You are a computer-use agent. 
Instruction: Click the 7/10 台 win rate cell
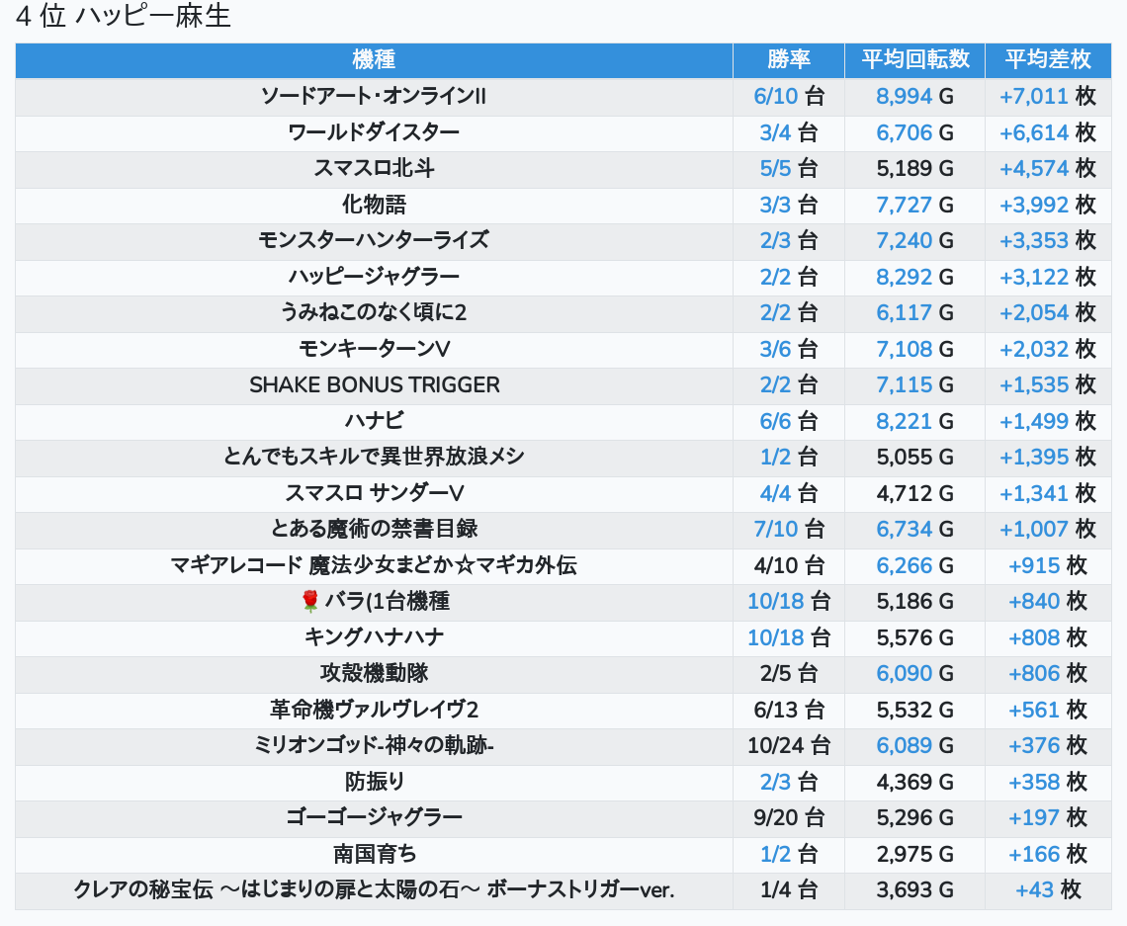789,530
